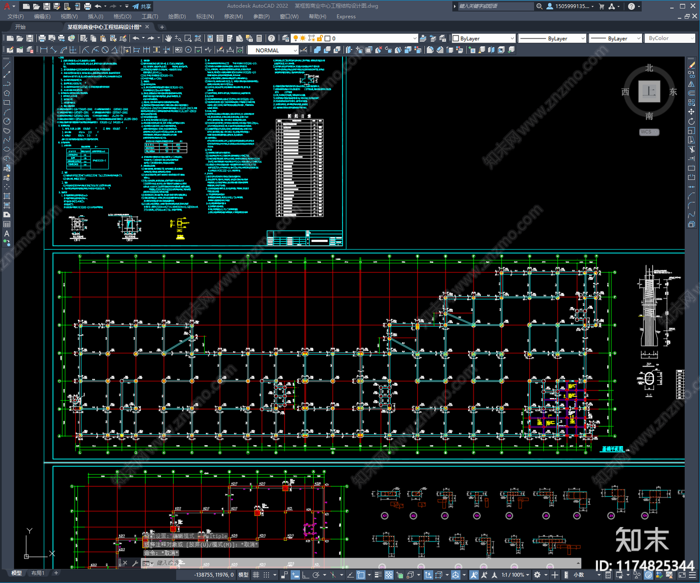This screenshot has height=583, width=700.
Task: Toggle drawing grid display in status bar
Action: pos(256,575)
